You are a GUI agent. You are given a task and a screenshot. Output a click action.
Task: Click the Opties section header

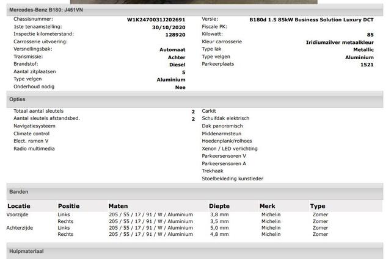[195, 99]
